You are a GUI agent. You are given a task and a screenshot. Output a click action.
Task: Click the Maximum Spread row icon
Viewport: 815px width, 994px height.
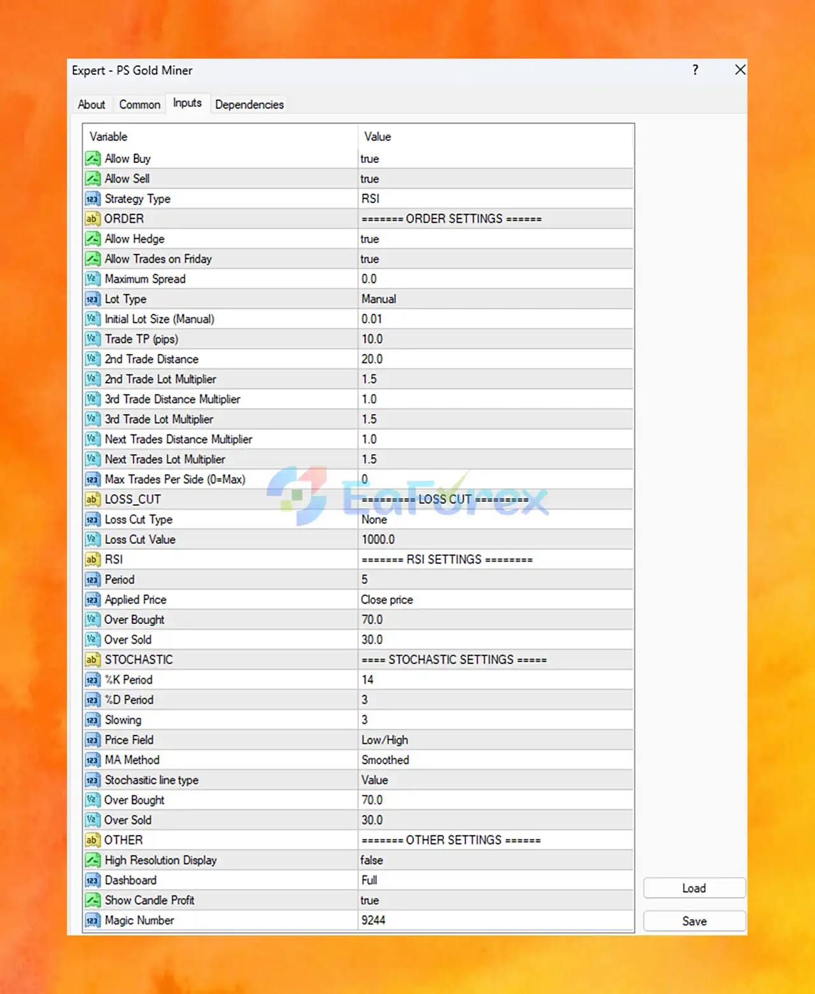(x=93, y=279)
